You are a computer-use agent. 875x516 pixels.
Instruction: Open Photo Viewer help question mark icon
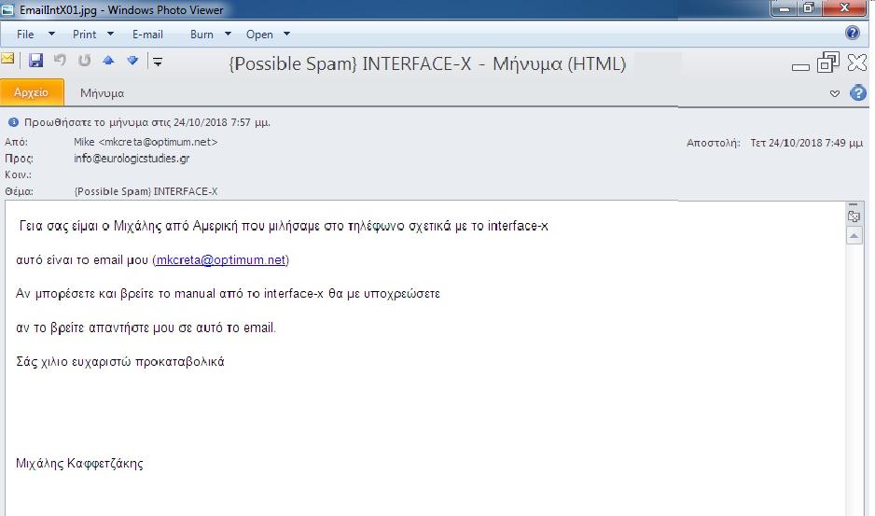[x=852, y=34]
